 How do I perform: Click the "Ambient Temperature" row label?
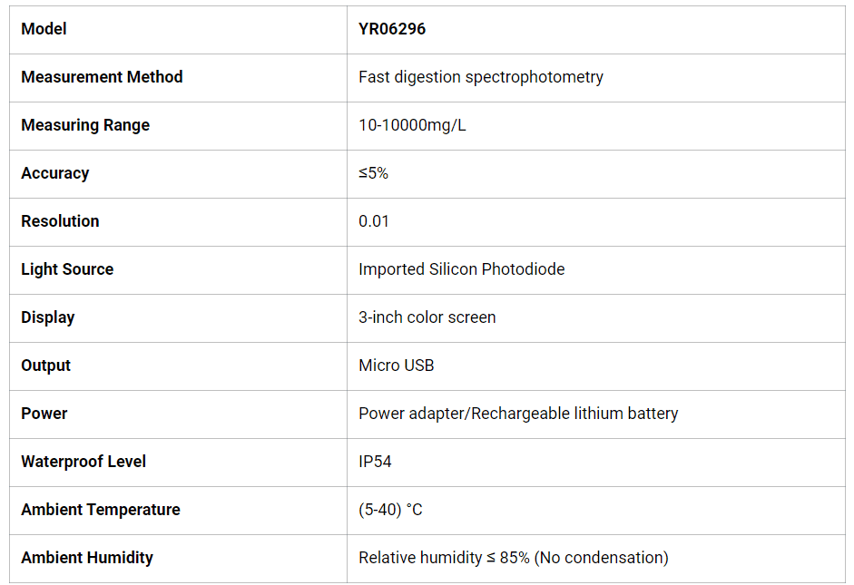101,510
